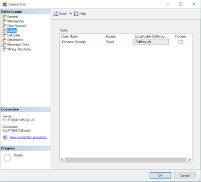This screenshot has width=201, height=182.
Task: Click the OK button
Action: pyautogui.click(x=160, y=175)
